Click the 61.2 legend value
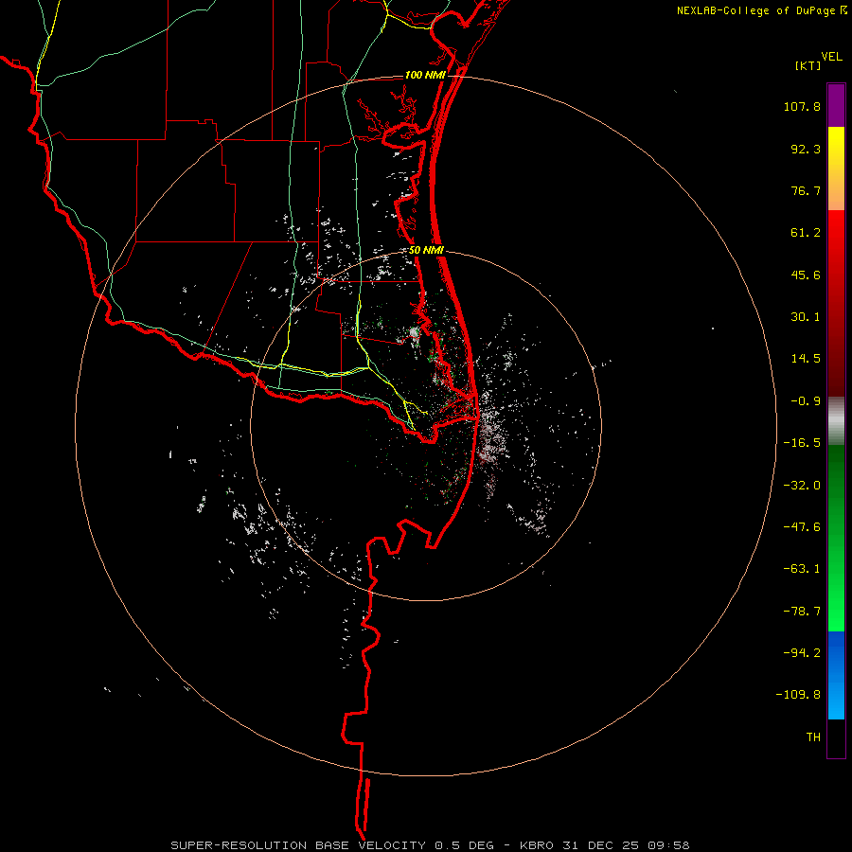This screenshot has height=852, width=852. [806, 233]
